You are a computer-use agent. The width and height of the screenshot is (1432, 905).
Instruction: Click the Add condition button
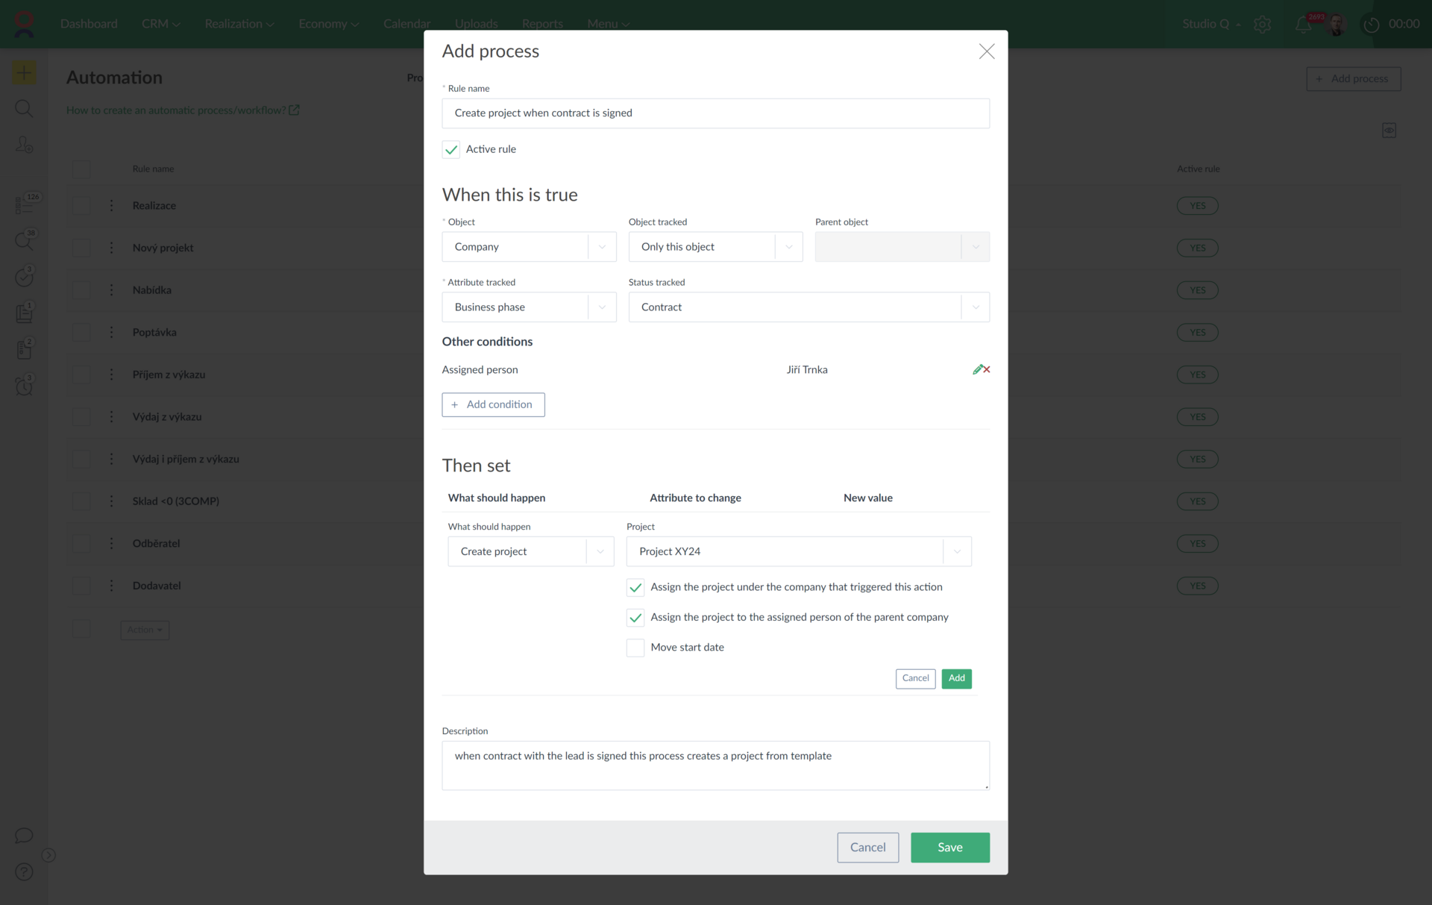[493, 404]
